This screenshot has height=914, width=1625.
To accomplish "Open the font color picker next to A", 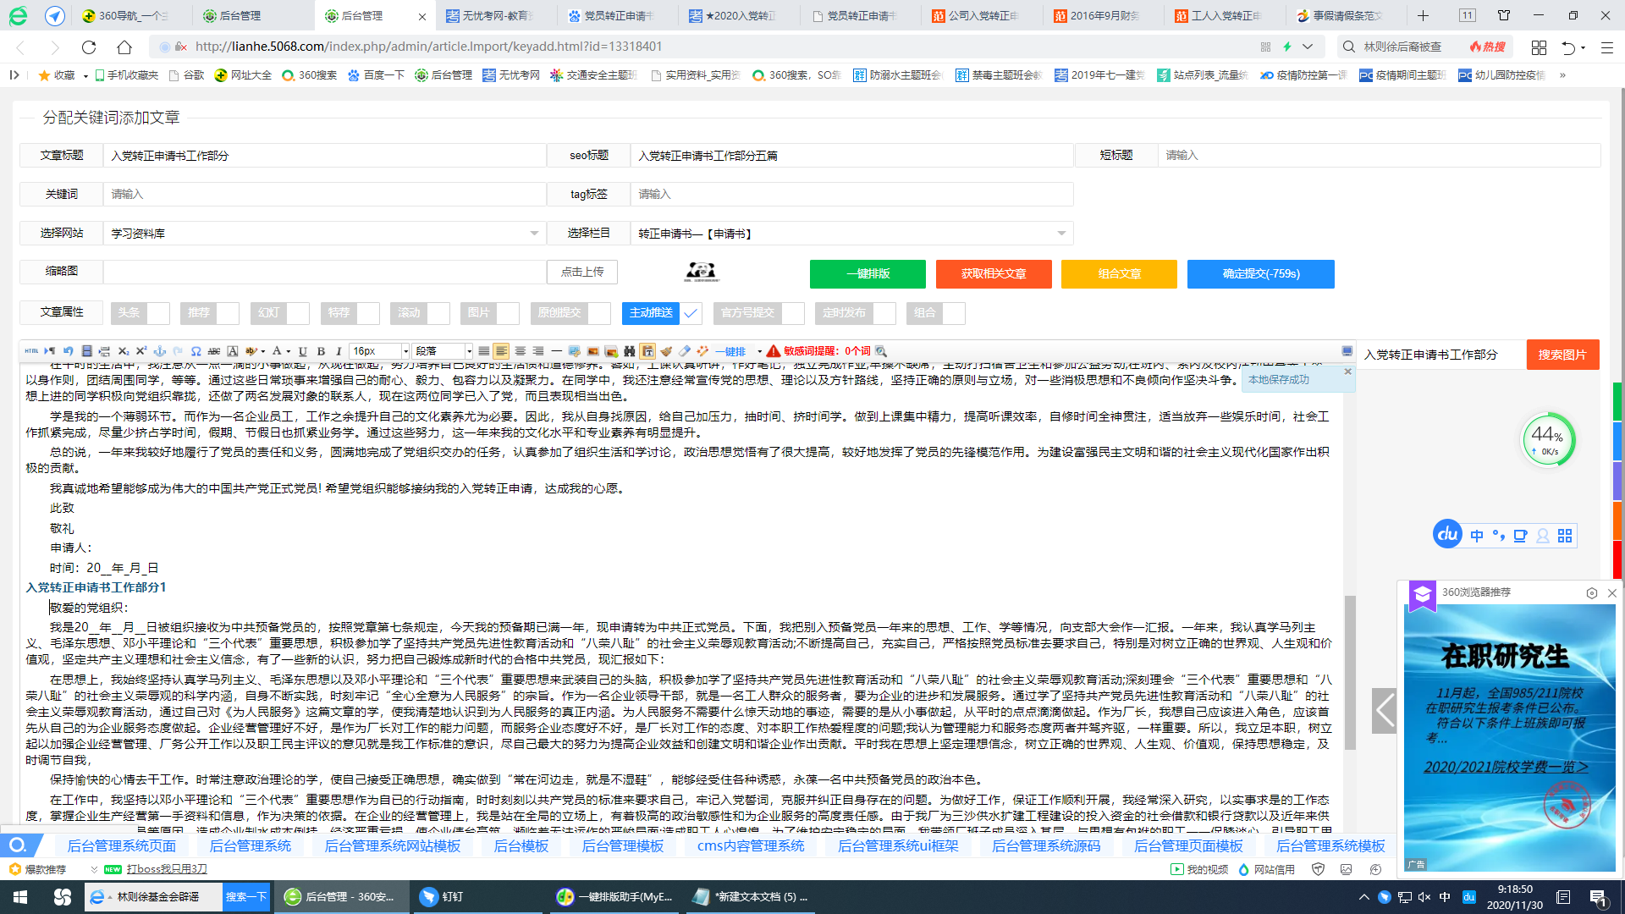I will (289, 350).
